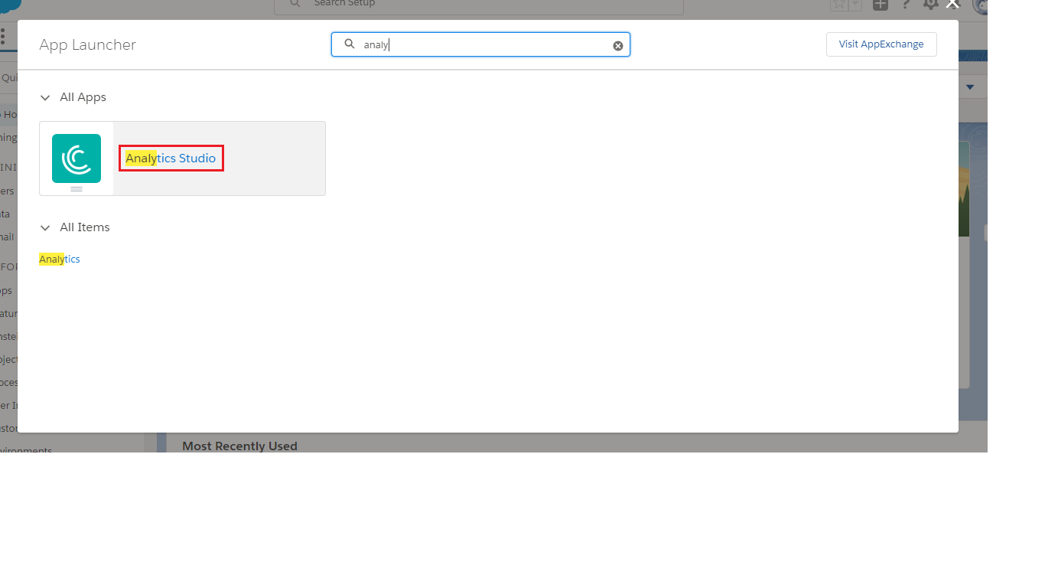This screenshot has height=588, width=1045.
Task: Click the favorites star icon
Action: point(839,5)
